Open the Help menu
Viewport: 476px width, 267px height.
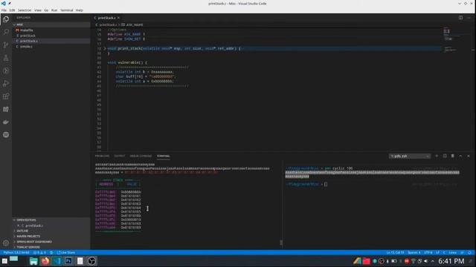(x=80, y=10)
